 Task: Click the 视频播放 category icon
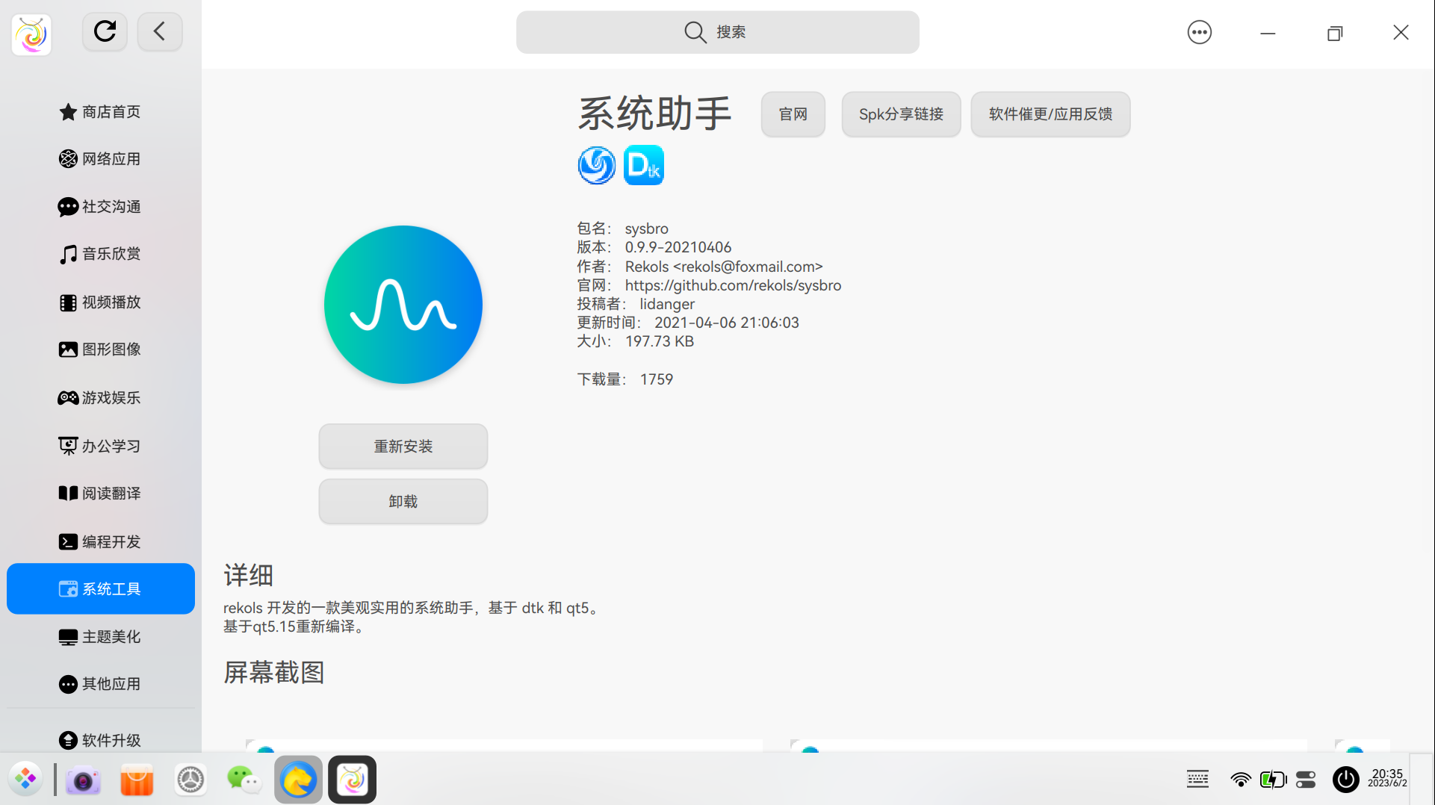pyautogui.click(x=68, y=302)
